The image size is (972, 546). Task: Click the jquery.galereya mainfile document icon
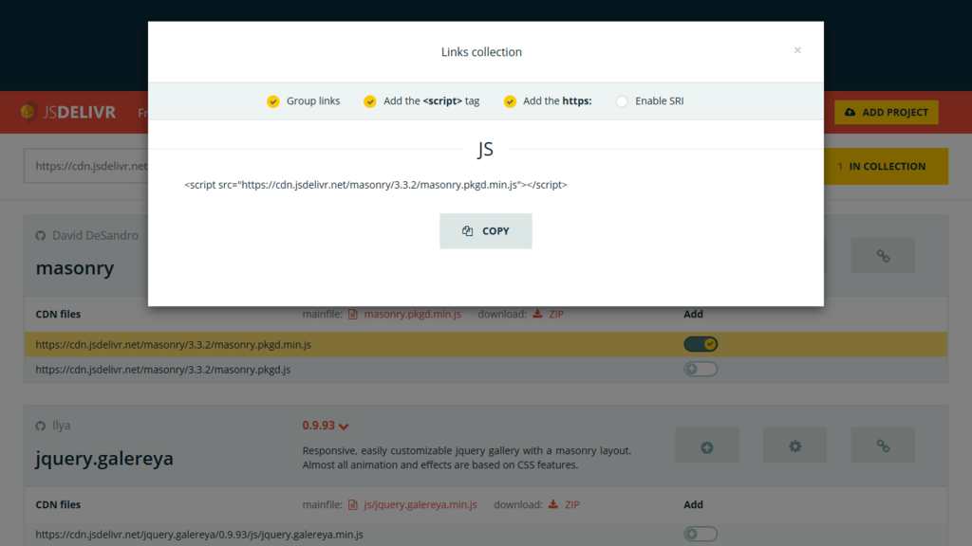tap(353, 504)
